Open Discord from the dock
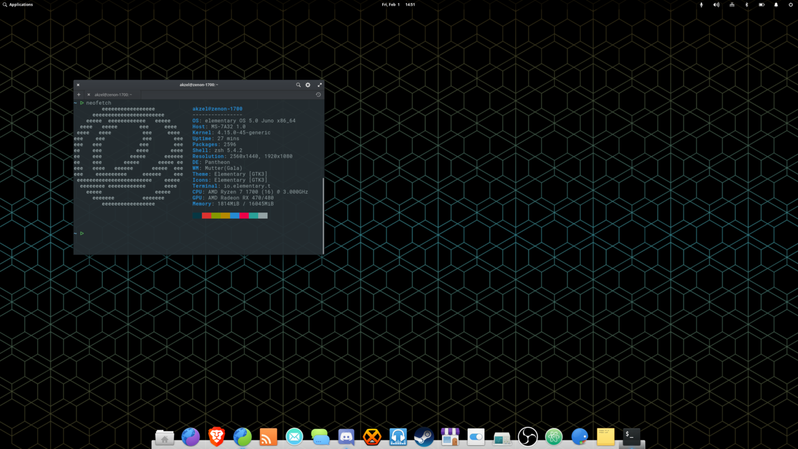Viewport: 798px width, 449px height. coord(346,437)
